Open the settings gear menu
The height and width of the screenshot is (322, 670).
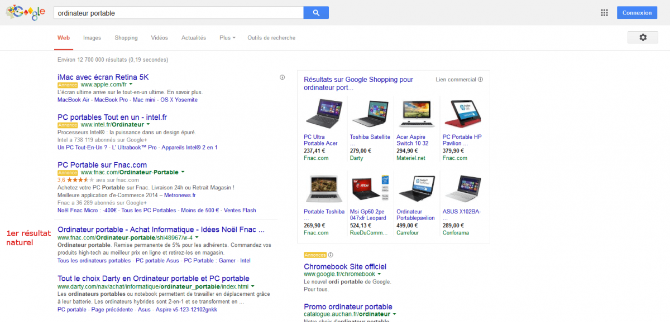tap(643, 37)
